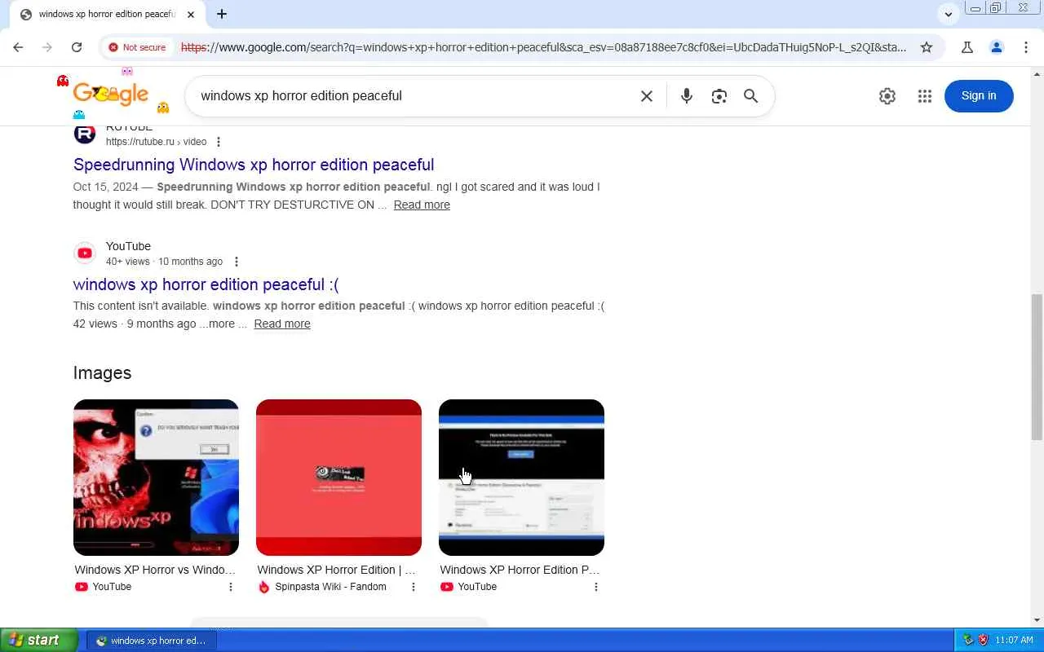1044x652 pixels.
Task: Open options for Windows XP Horror vs Windows image
Action: click(x=231, y=587)
